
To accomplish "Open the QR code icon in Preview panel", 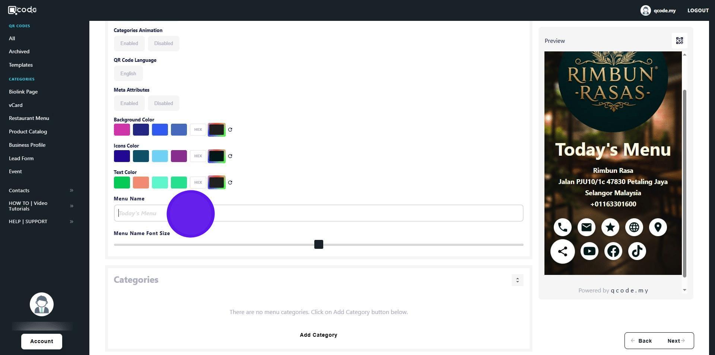I will 680,41.
